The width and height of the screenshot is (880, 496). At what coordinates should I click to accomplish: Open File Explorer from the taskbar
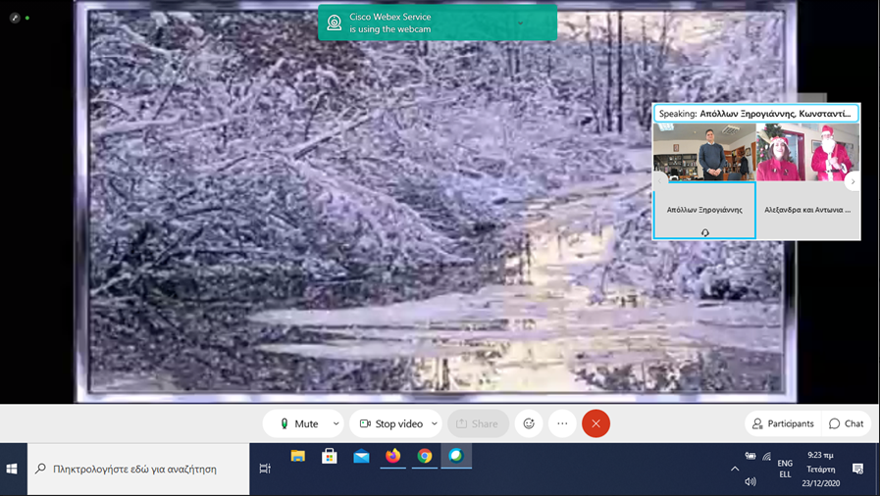tap(298, 456)
